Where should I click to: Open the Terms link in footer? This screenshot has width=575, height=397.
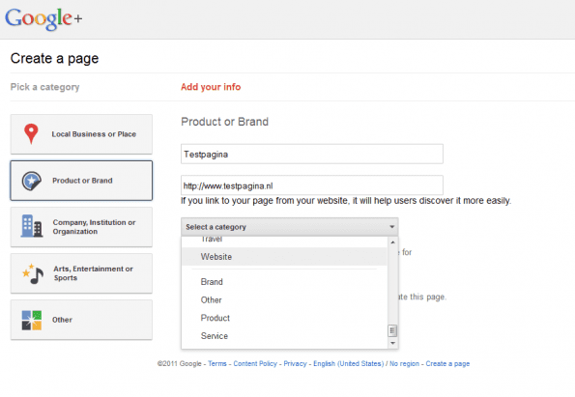pos(217,363)
